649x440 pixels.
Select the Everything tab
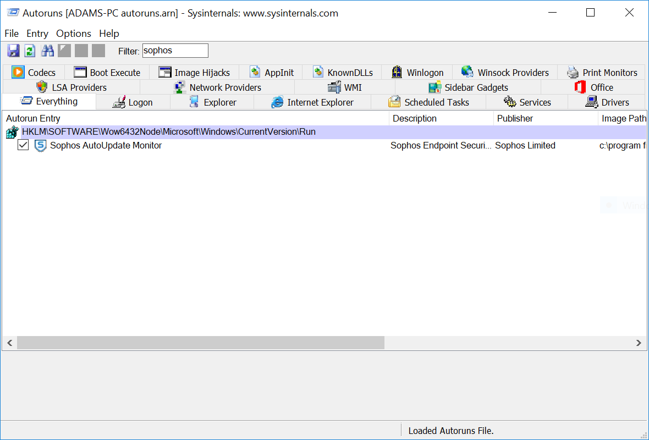coord(49,101)
